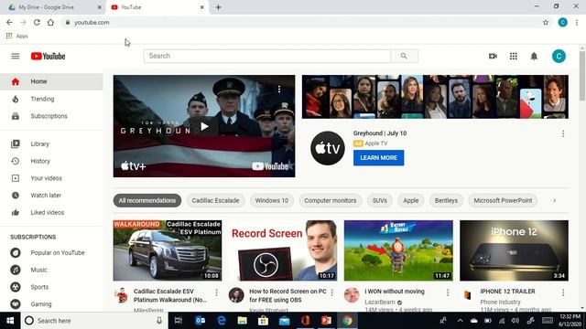Open the Music subscription channel
This screenshot has width=586, height=329.
click(51, 270)
